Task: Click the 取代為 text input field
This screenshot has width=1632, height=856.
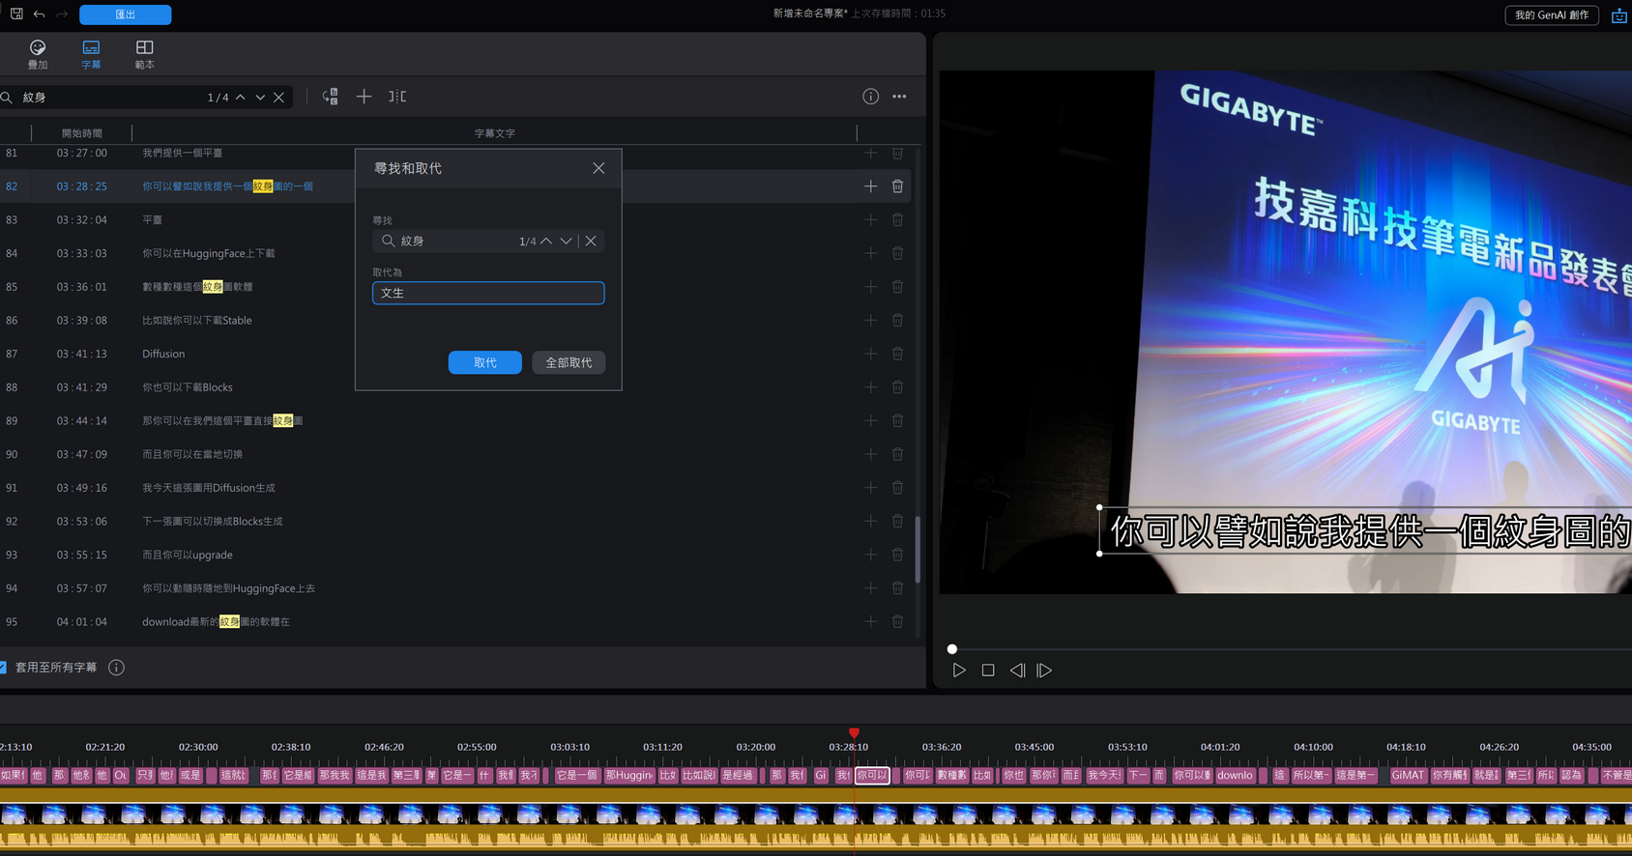Action: 488,293
